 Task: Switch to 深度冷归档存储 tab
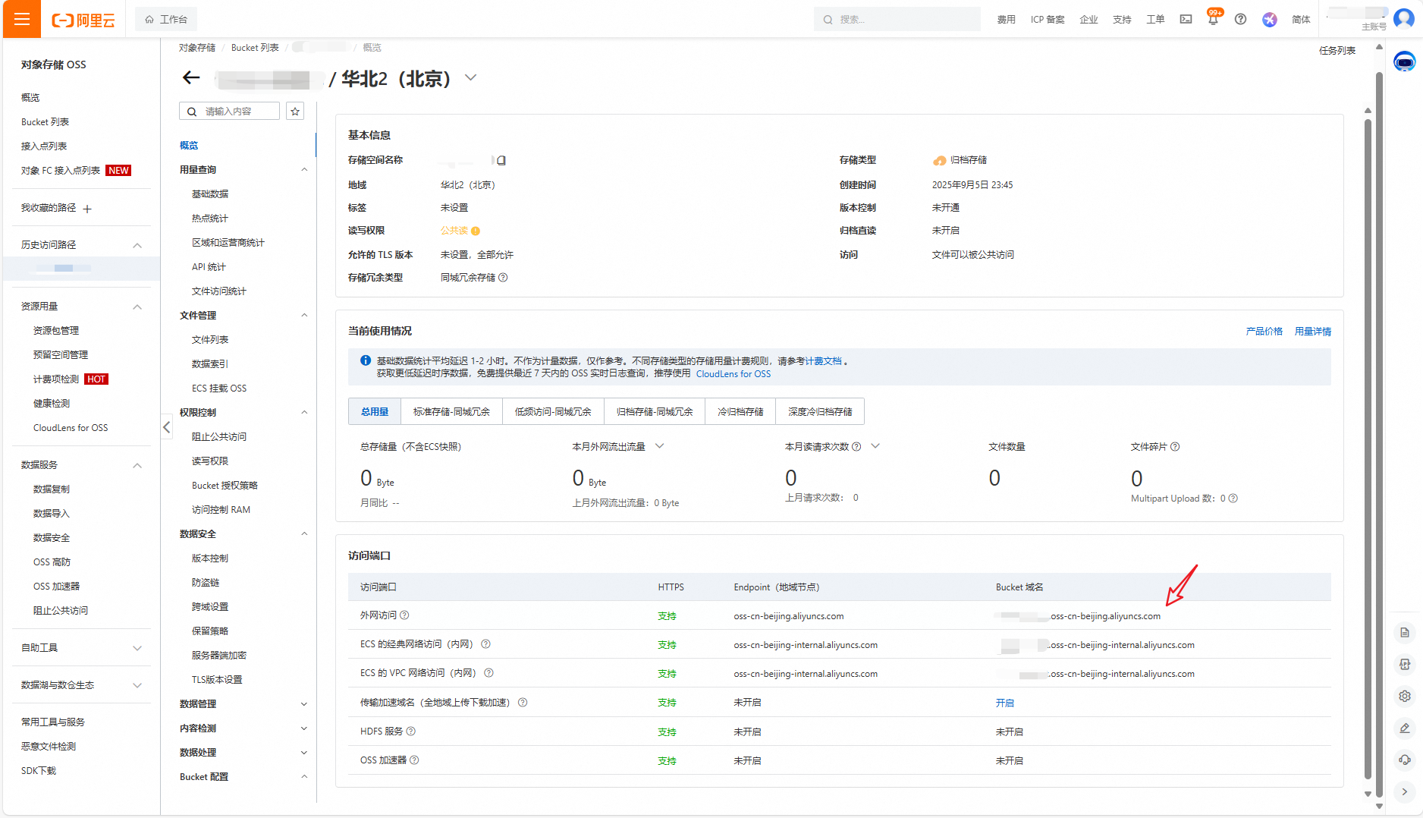click(x=820, y=411)
